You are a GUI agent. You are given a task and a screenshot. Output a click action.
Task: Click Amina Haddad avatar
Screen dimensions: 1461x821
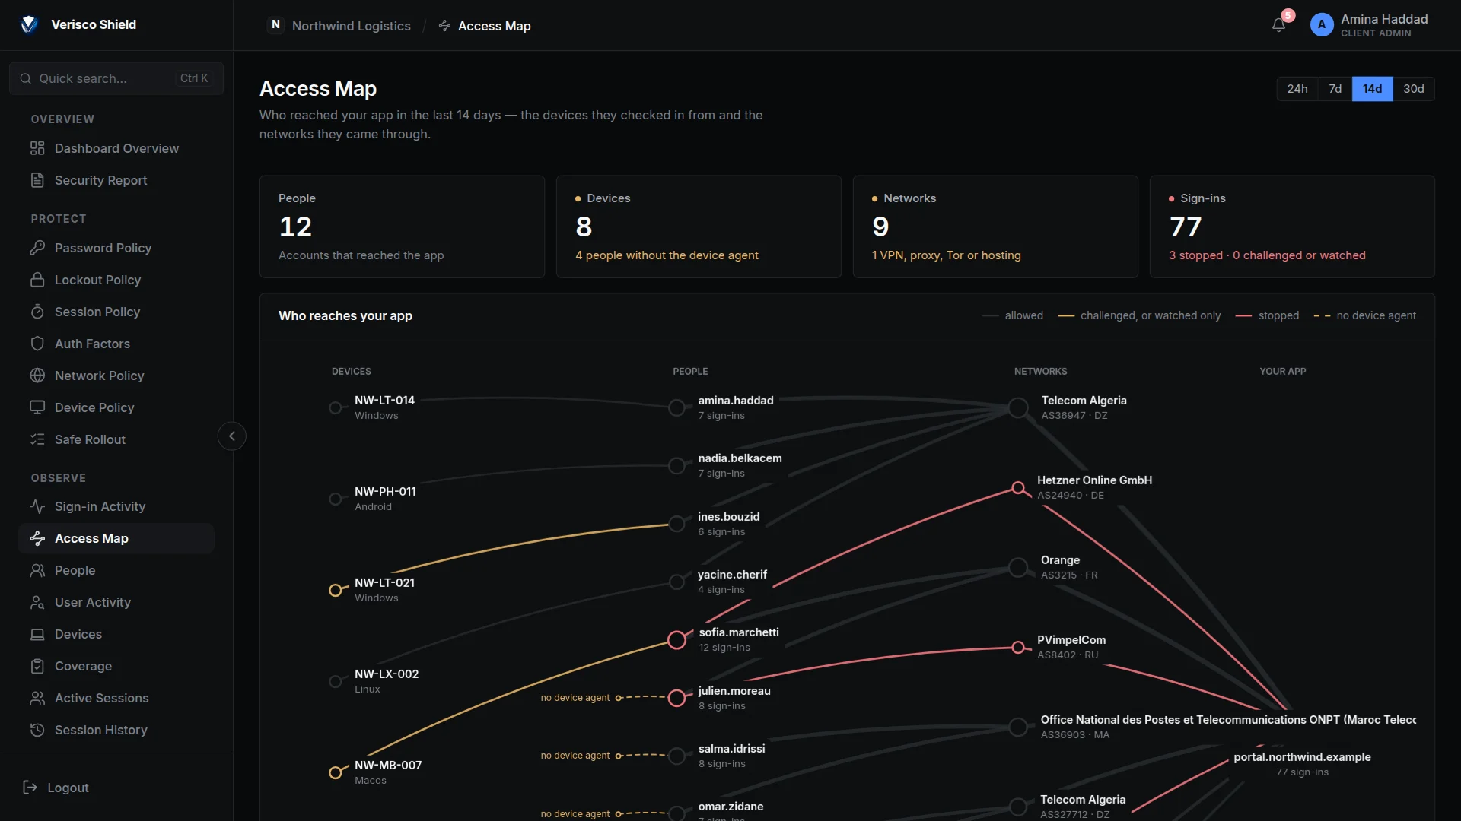click(1322, 25)
